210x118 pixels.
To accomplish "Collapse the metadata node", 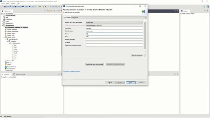I will tap(8, 41).
